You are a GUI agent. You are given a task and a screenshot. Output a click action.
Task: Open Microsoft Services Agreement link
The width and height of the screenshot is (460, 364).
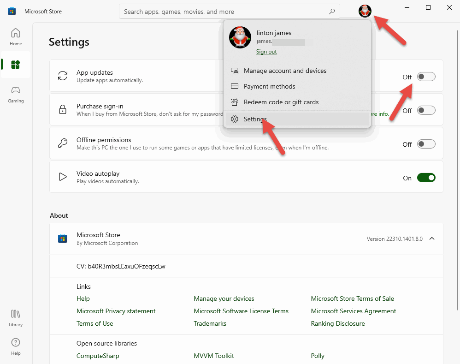click(354, 311)
